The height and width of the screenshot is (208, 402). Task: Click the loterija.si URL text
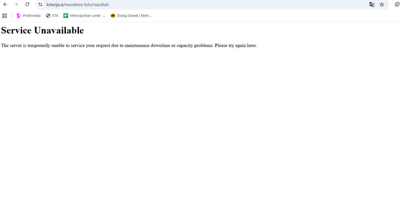click(77, 5)
